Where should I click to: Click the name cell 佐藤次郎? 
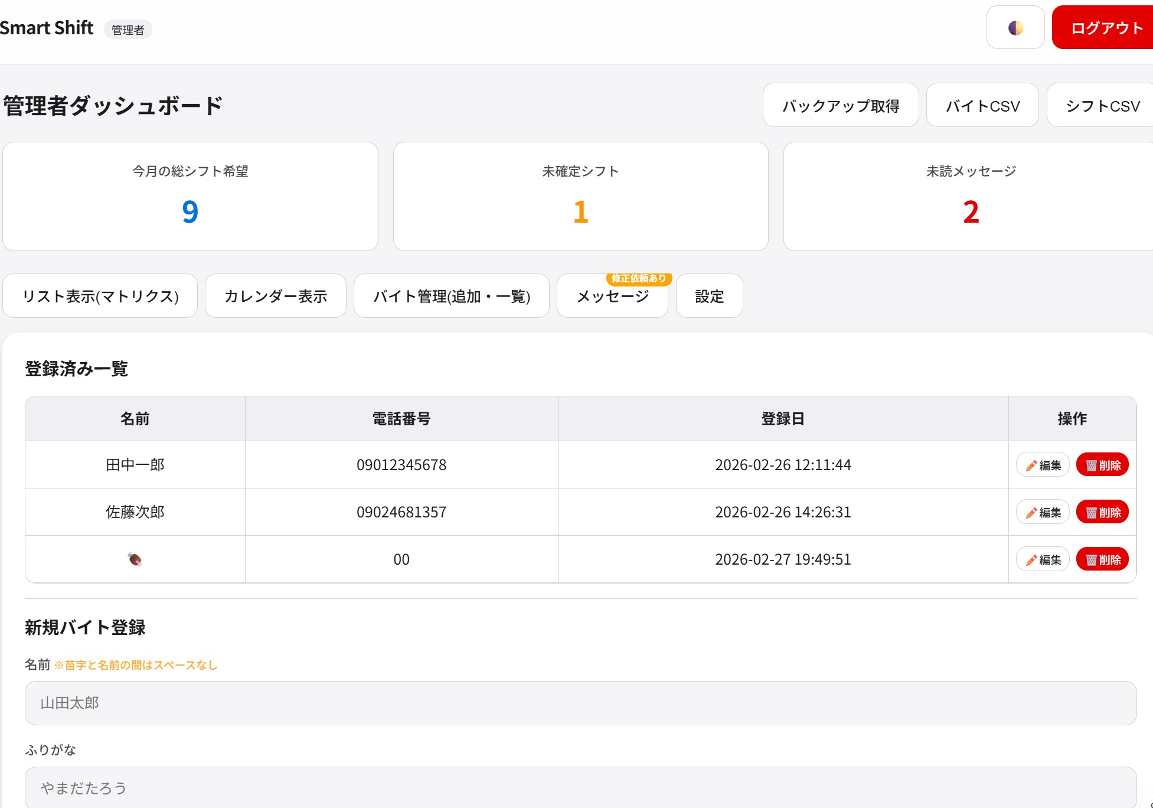pos(135,512)
